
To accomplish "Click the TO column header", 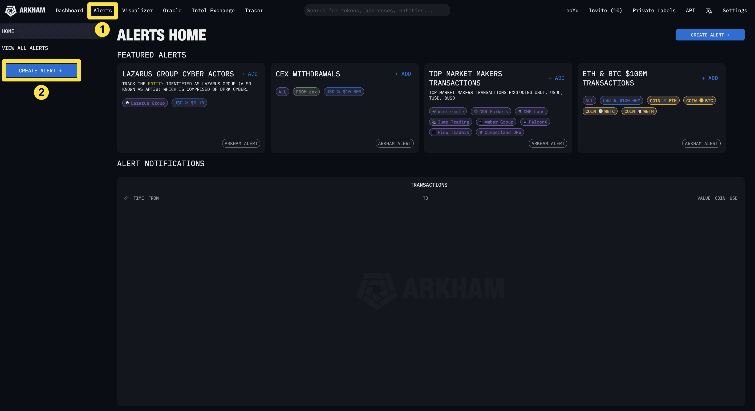I will click(425, 198).
